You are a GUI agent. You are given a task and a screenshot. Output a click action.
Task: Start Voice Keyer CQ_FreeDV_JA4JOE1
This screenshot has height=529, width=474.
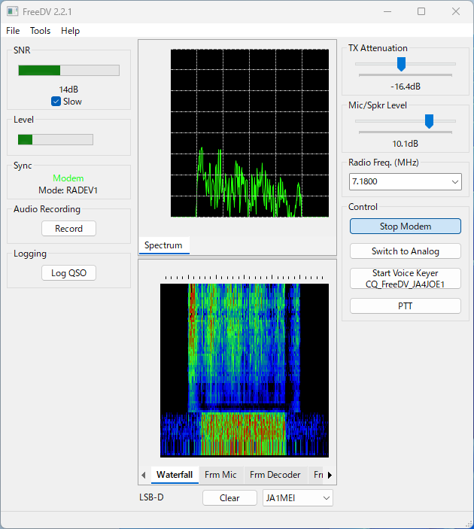click(406, 278)
